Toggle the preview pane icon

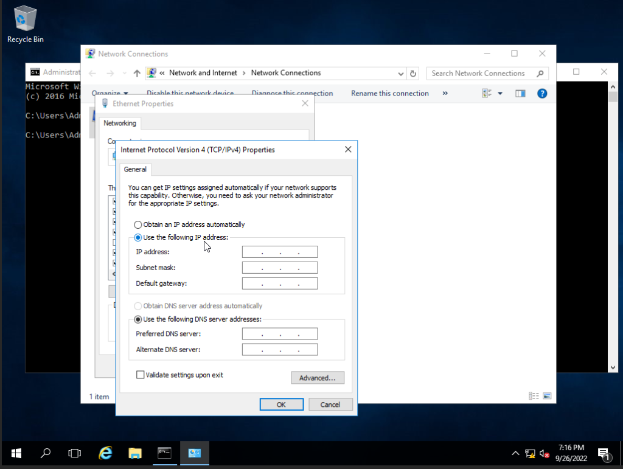pyautogui.click(x=520, y=93)
